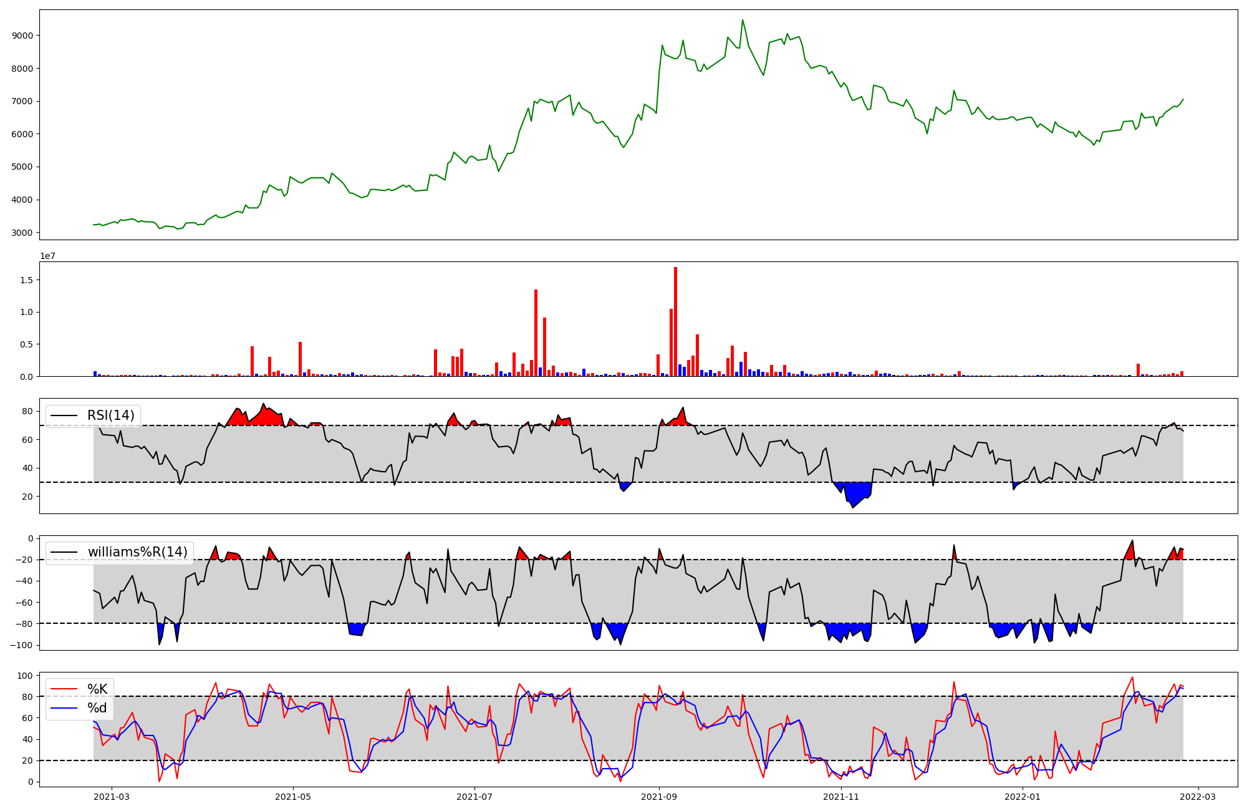The image size is (1247, 811).
Task: Click the %K legend text
Action: coord(97,689)
